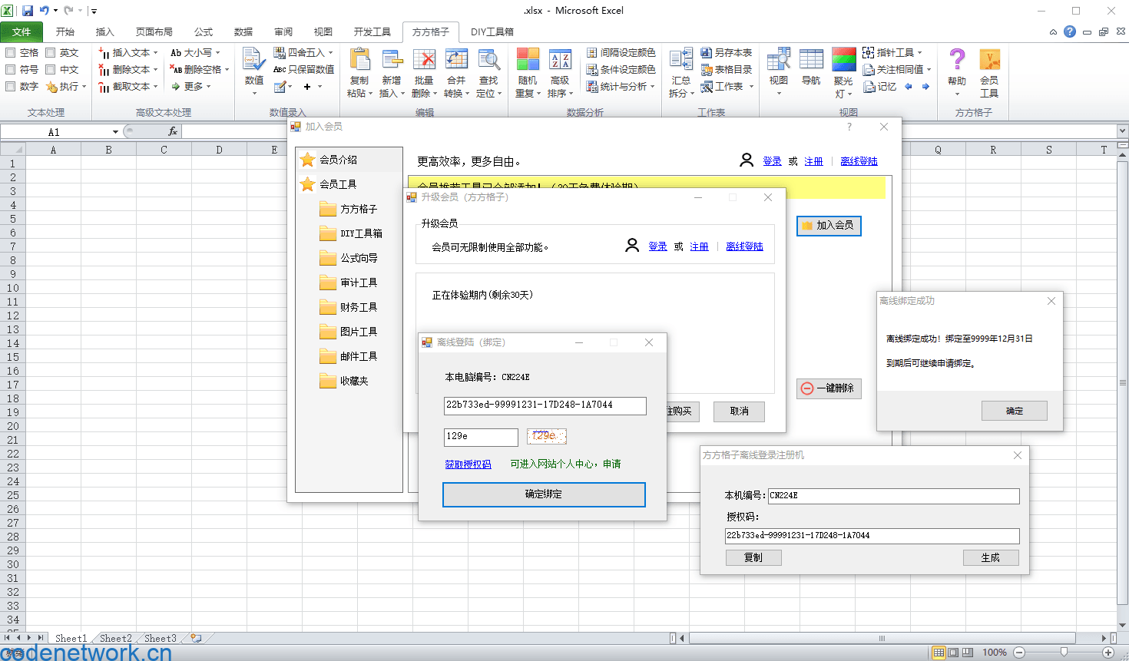The width and height of the screenshot is (1129, 661).
Task: Click the zoom in plus button
Action: 1108,653
